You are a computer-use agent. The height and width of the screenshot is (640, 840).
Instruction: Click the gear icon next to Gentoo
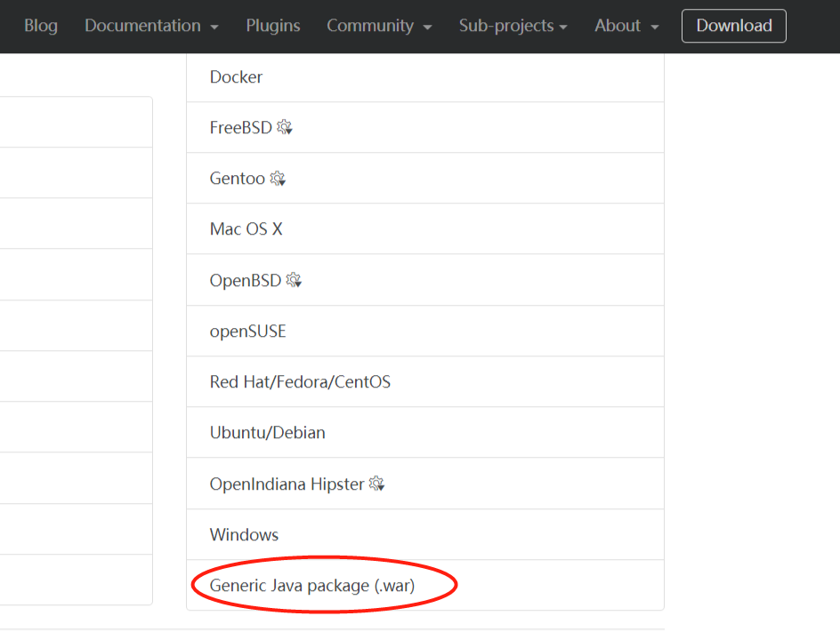point(278,179)
